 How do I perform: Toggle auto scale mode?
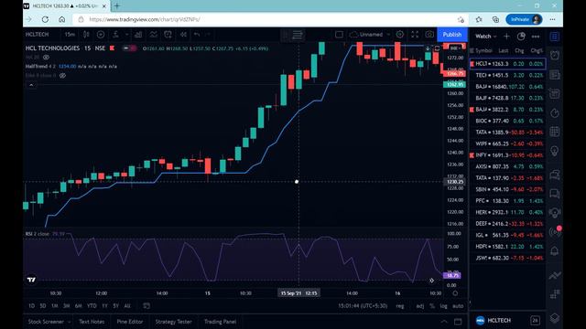(458, 306)
